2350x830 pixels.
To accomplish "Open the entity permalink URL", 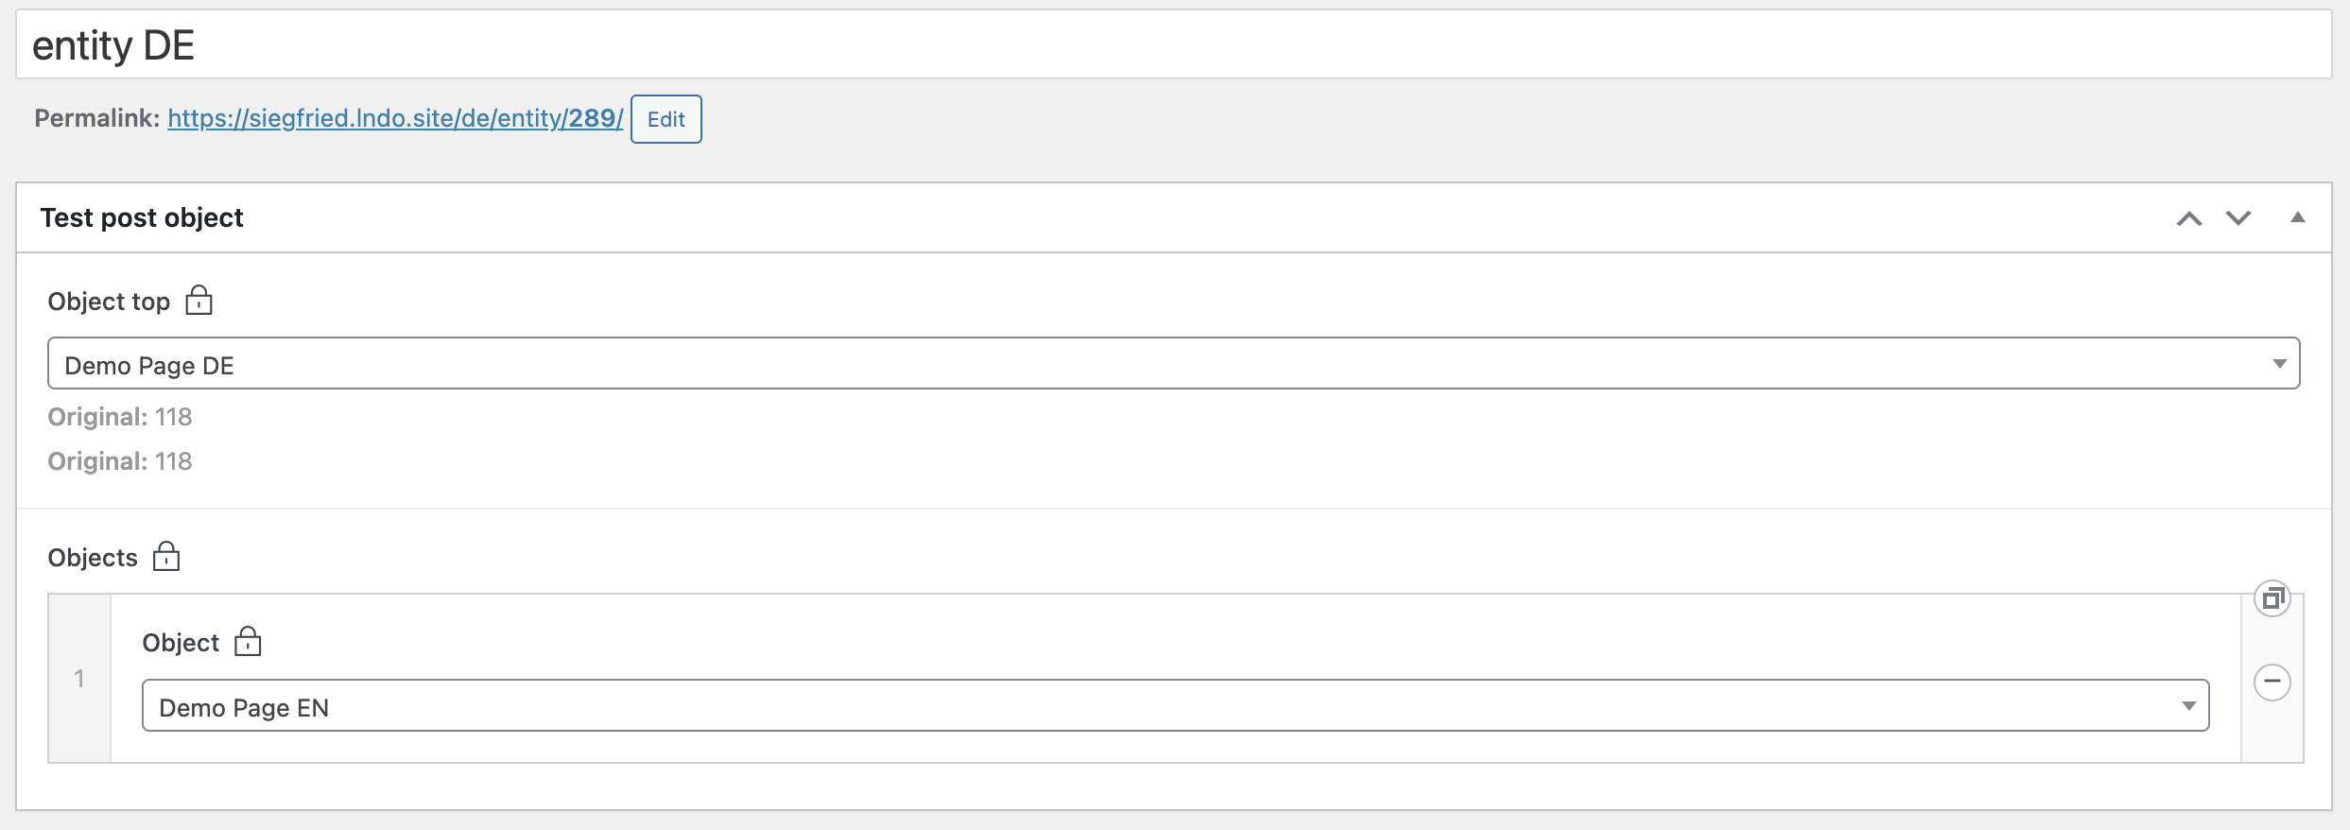I will pyautogui.click(x=395, y=118).
